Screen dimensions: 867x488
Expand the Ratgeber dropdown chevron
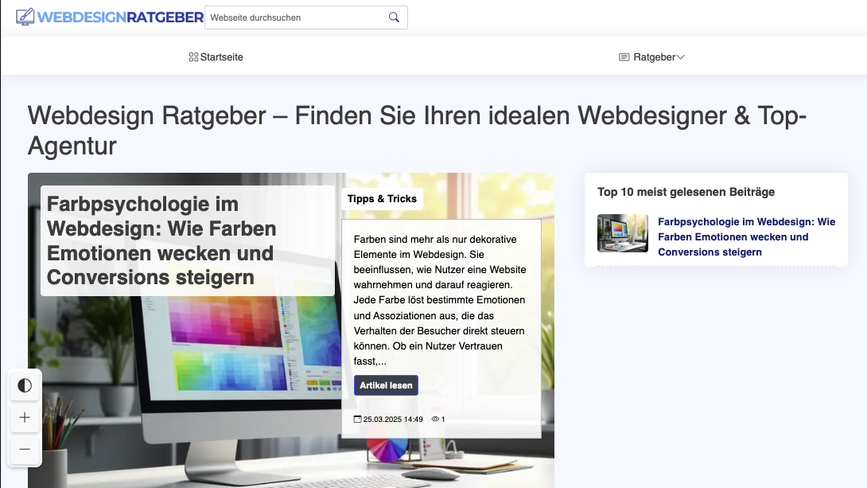(x=682, y=57)
